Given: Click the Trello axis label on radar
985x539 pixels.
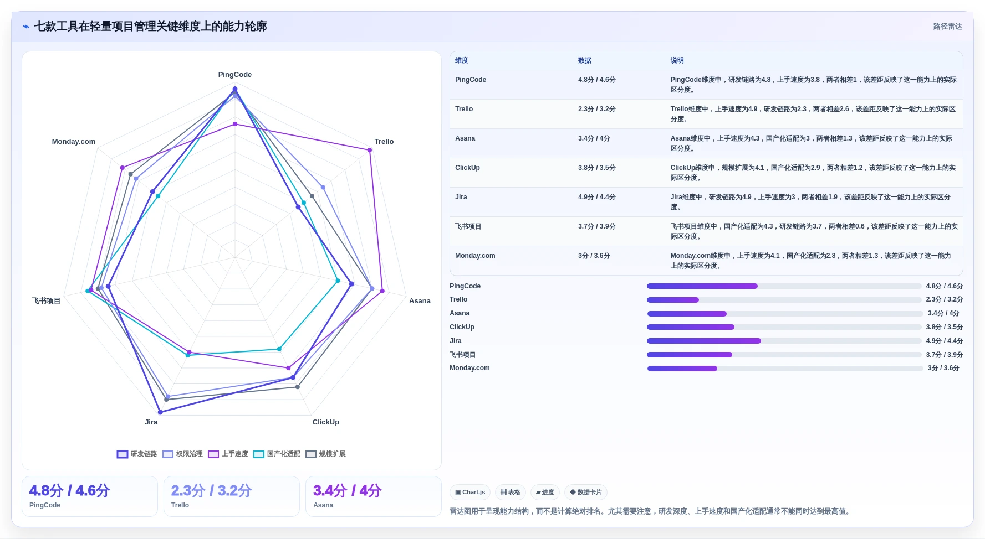Looking at the screenshot, I should [x=384, y=142].
